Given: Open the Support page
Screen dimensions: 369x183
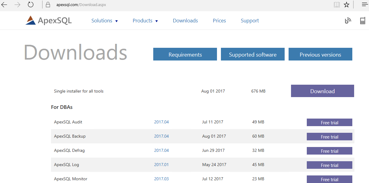Looking at the screenshot, I should [x=250, y=21].
